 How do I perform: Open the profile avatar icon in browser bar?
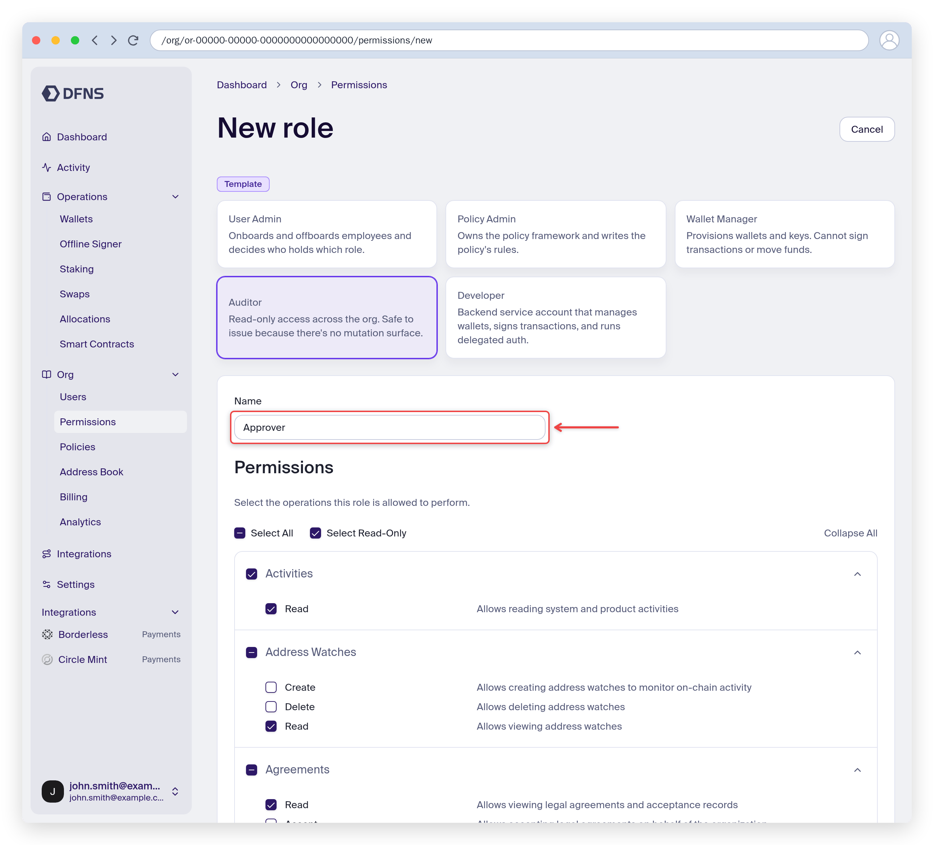(889, 40)
